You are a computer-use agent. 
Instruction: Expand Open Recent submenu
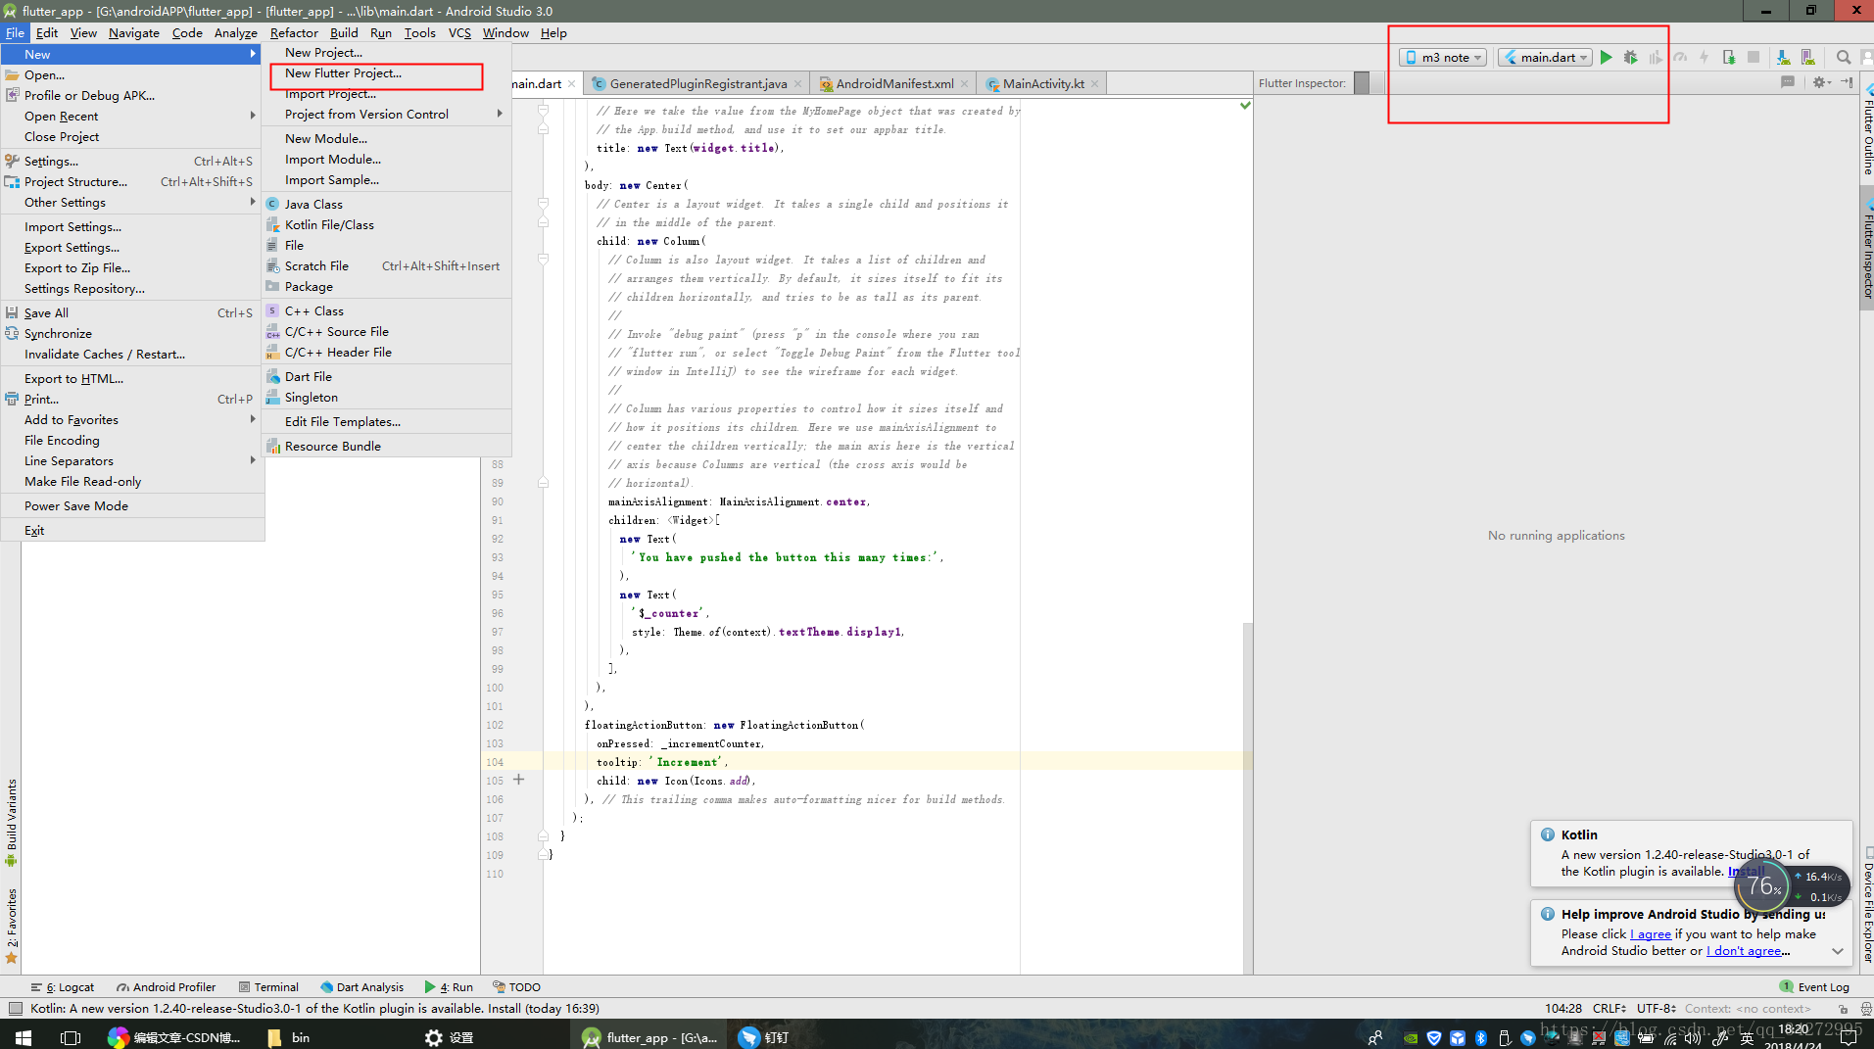(x=132, y=117)
